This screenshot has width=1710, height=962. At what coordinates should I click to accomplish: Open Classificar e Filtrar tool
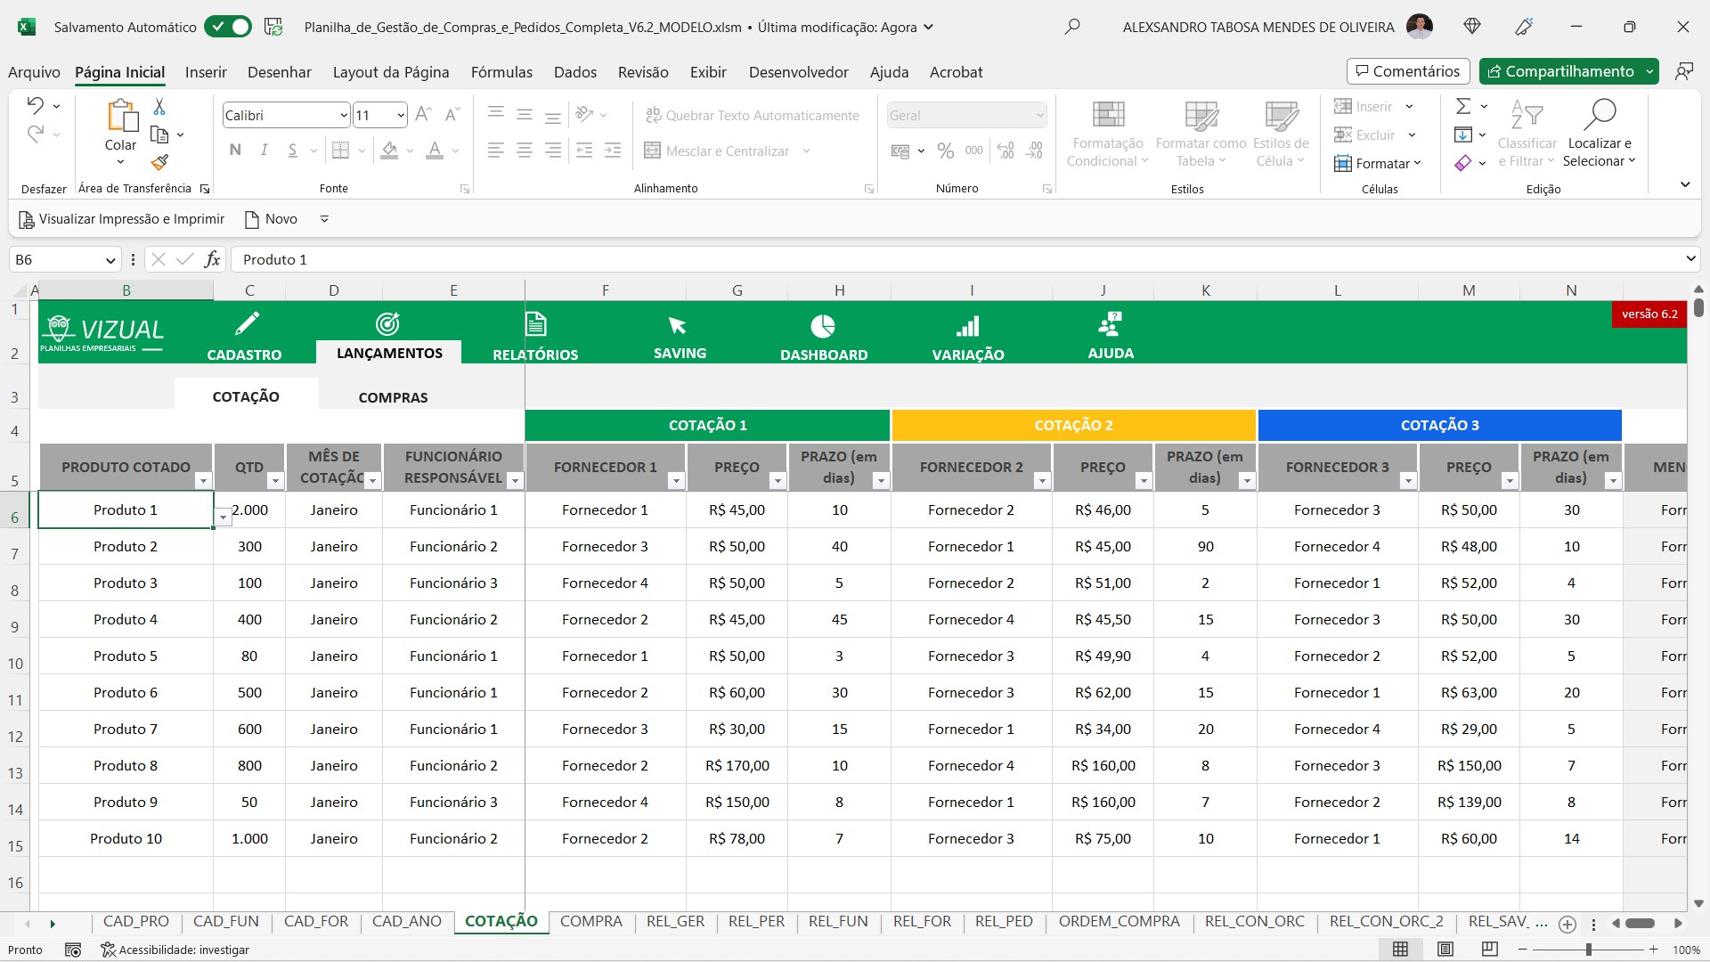pyautogui.click(x=1527, y=134)
